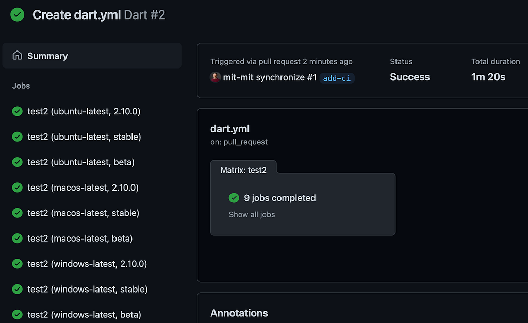Expand Show all jobs in matrix
Screen dimensions: 528x323
pyautogui.click(x=252, y=214)
